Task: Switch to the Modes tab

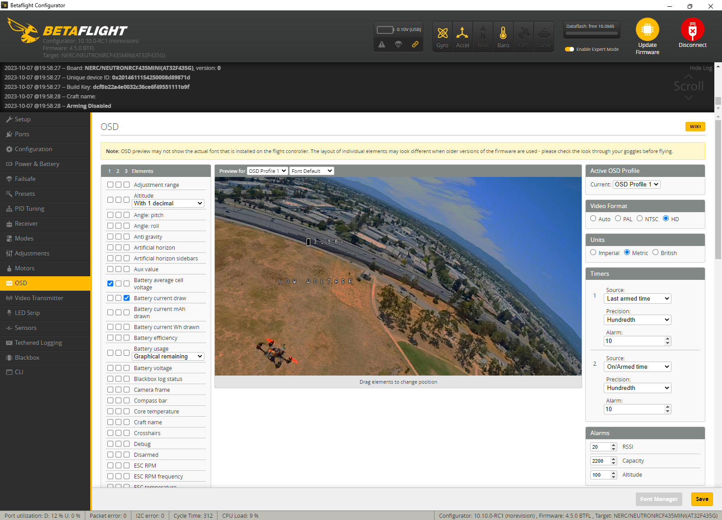Action: pyautogui.click(x=23, y=238)
